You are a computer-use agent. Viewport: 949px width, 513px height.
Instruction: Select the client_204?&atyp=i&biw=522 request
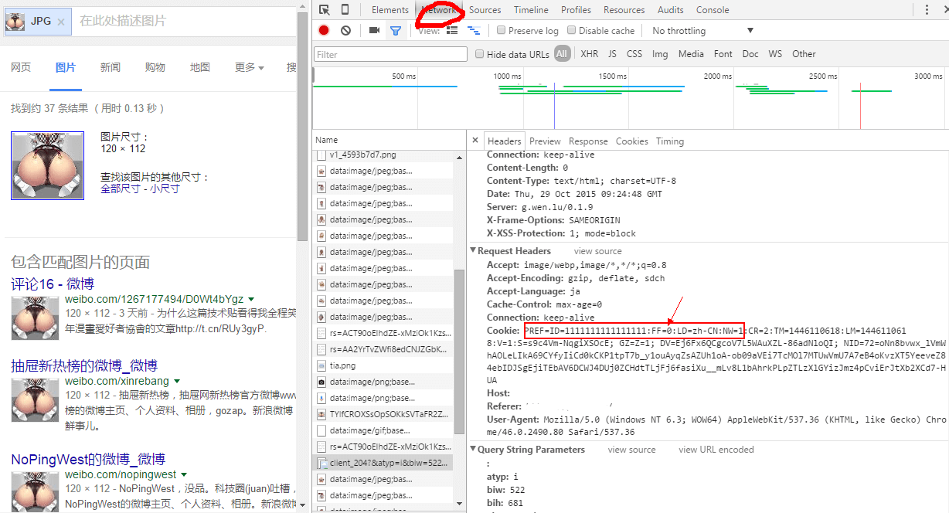383,463
